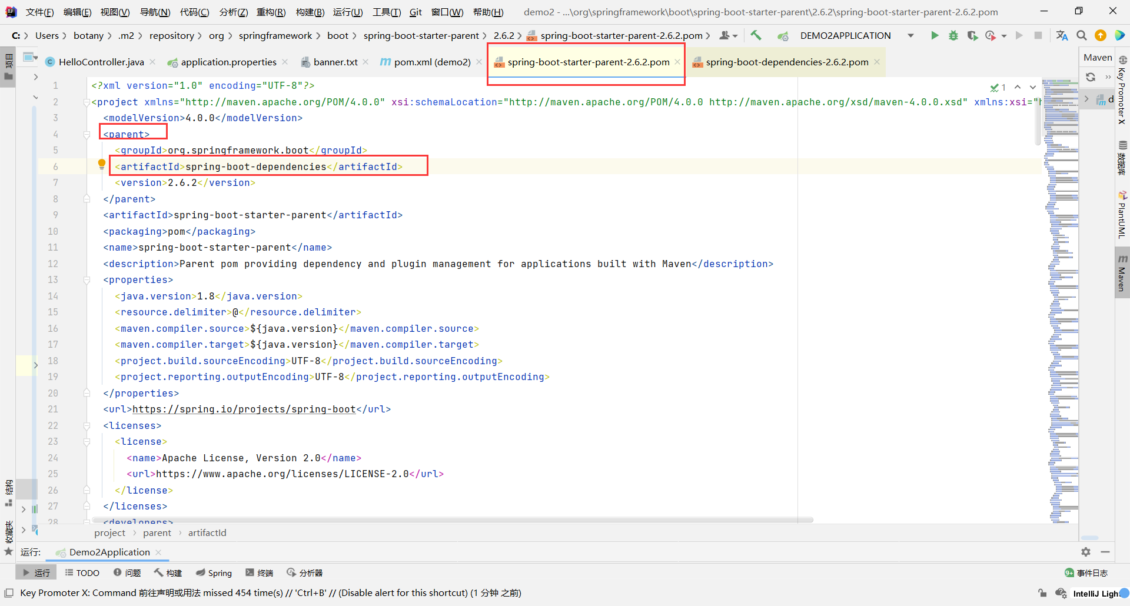This screenshot has height=606, width=1130.
Task: Open the 终端 terminal tool window
Action: 260,572
